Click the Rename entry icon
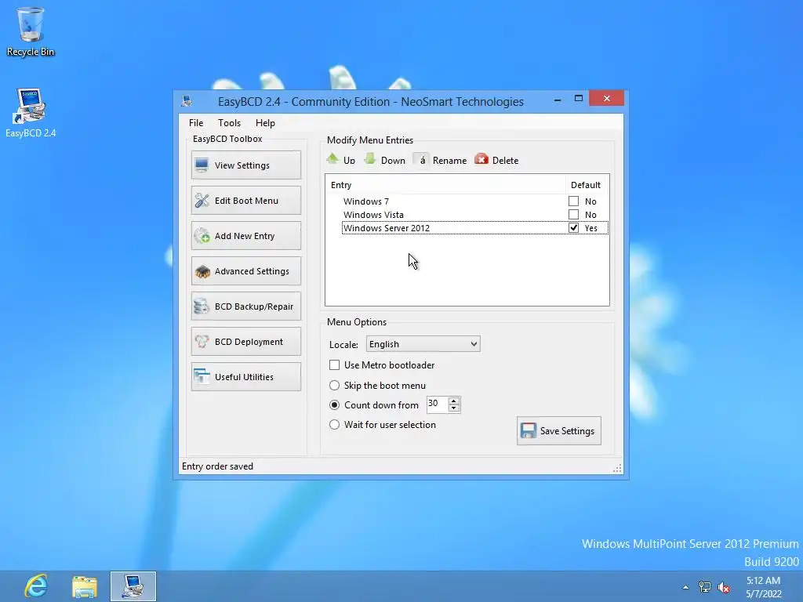Image resolution: width=803 pixels, height=602 pixels. [421, 159]
